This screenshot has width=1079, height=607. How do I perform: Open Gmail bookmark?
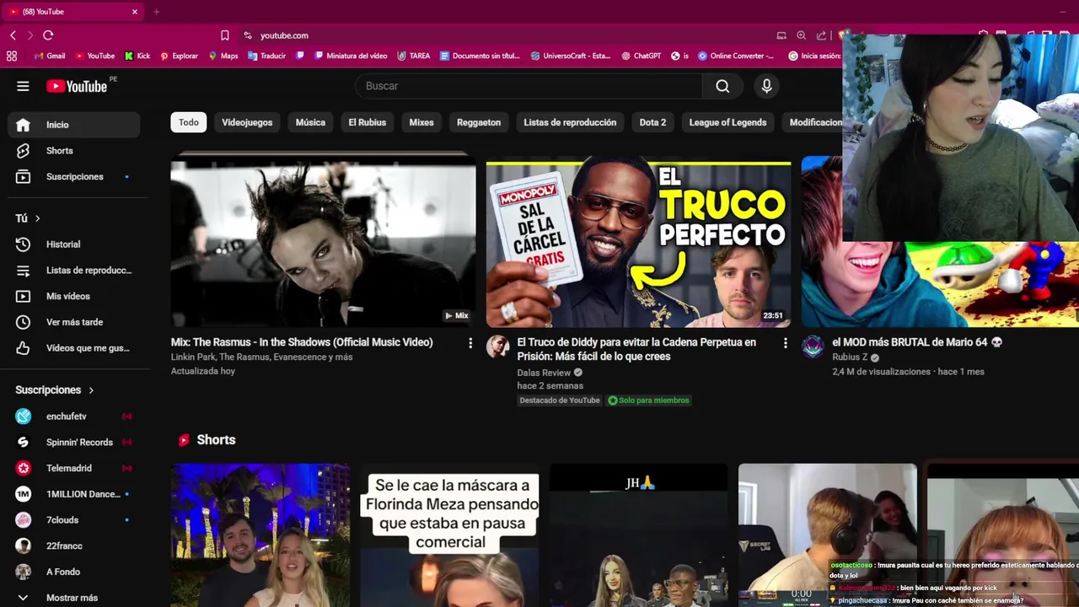tap(50, 56)
